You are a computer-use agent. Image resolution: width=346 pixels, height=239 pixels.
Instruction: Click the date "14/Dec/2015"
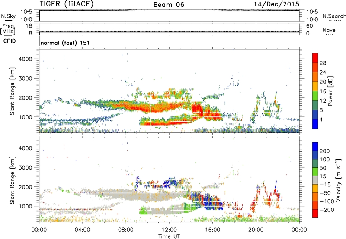(x=276, y=4)
